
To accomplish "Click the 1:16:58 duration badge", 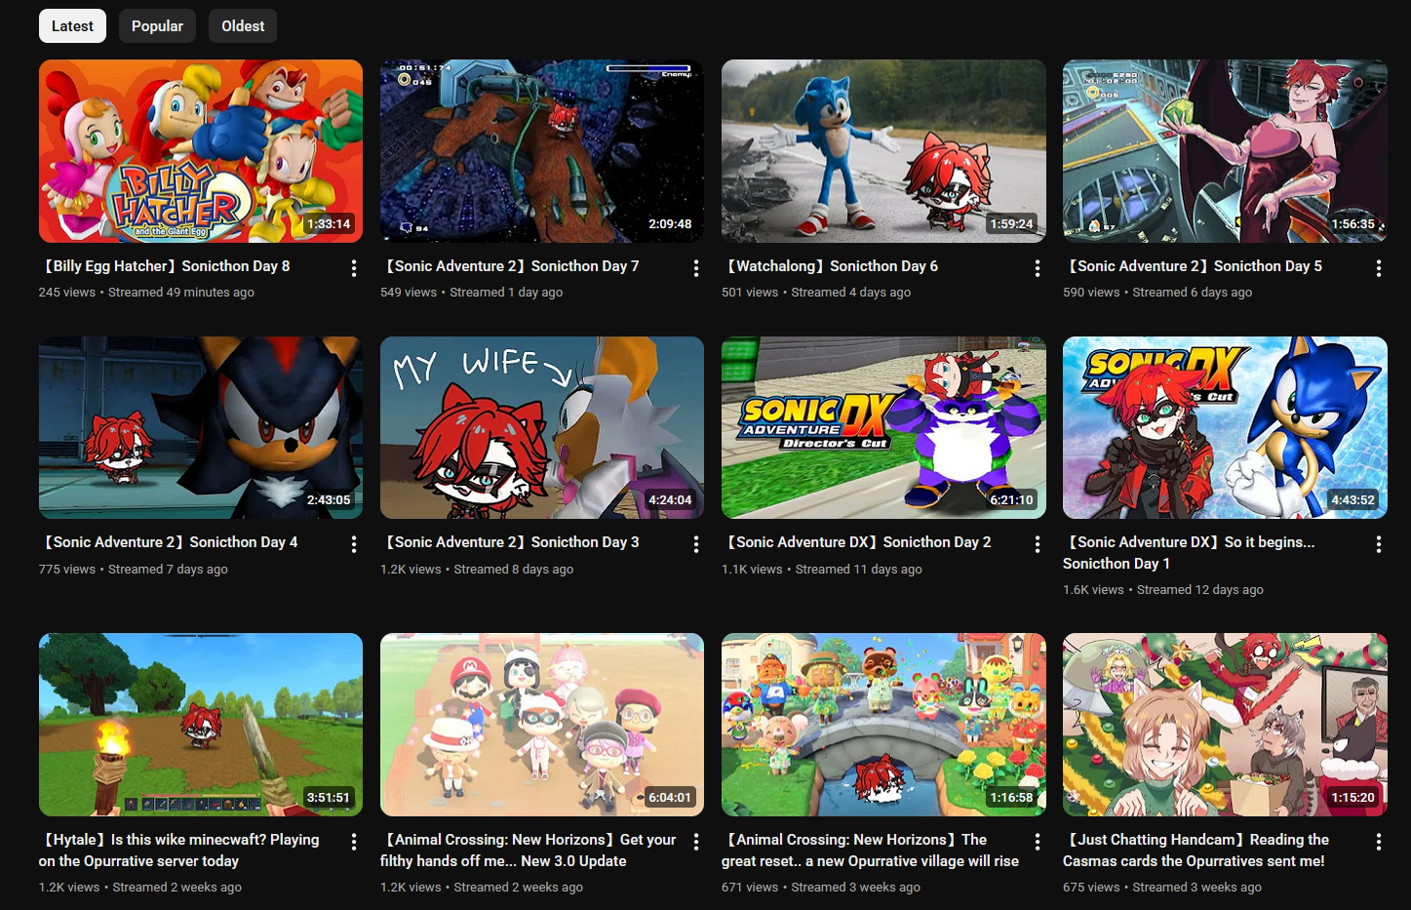I will click(1011, 798).
